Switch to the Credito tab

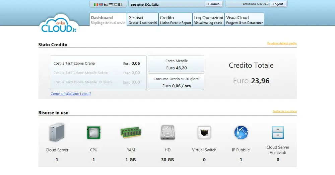[x=176, y=19]
